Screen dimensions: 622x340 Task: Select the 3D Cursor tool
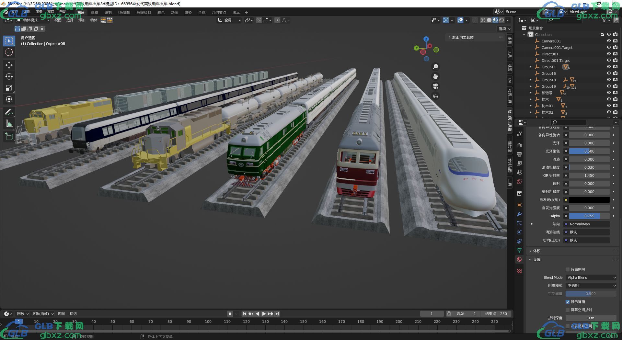[9, 52]
